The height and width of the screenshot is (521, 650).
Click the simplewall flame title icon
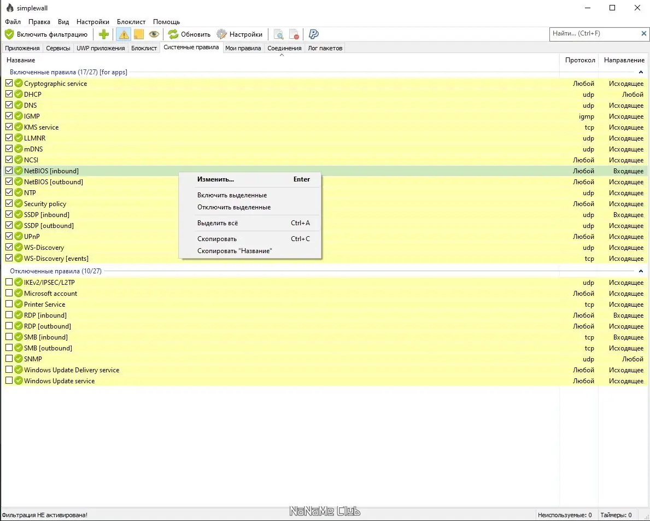tap(9, 8)
